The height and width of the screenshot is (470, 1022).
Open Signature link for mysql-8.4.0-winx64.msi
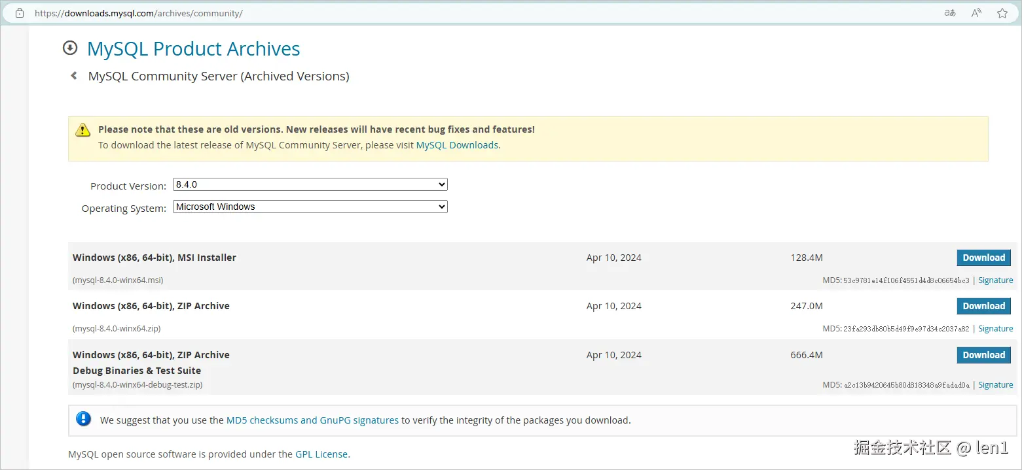[995, 280]
